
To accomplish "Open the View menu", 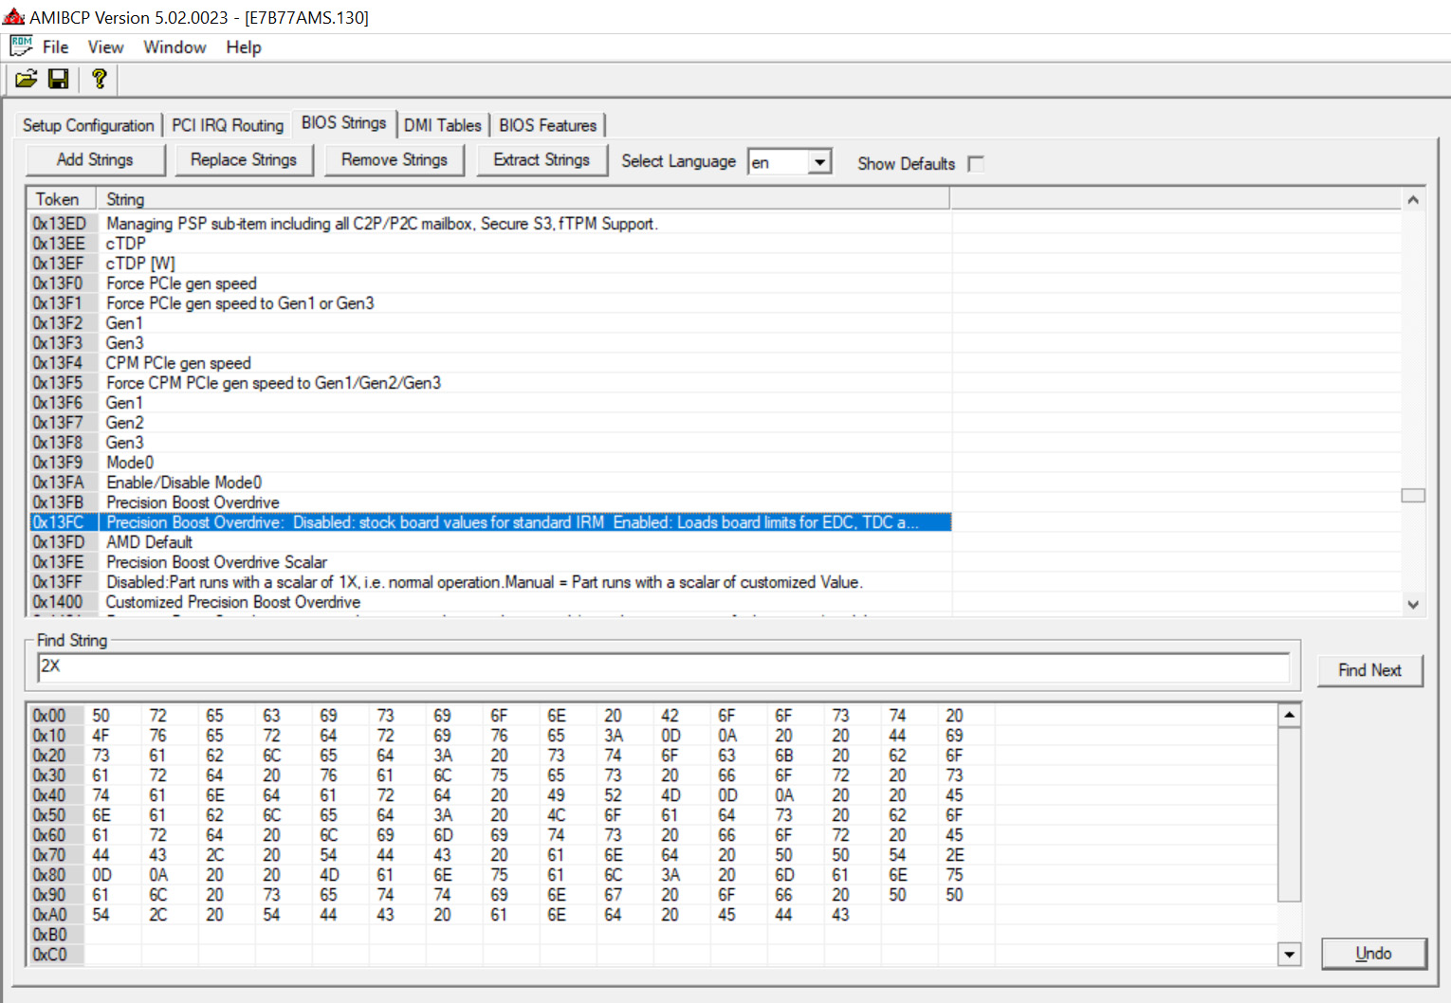I will (x=105, y=47).
